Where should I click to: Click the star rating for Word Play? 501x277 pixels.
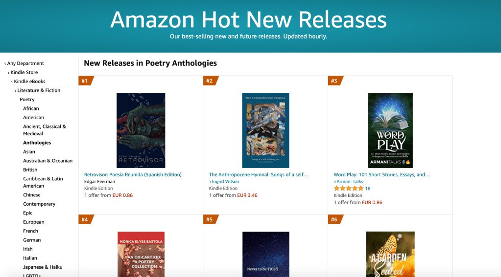click(349, 189)
